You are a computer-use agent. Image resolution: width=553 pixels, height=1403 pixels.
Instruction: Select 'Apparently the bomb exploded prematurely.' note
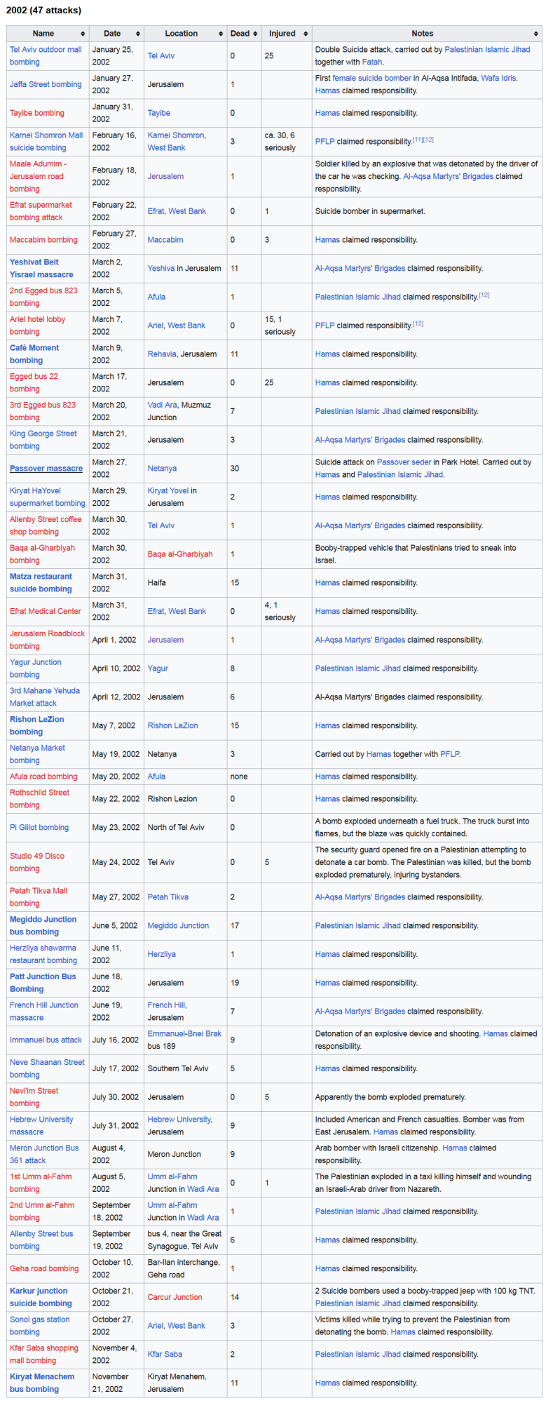pos(390,1097)
